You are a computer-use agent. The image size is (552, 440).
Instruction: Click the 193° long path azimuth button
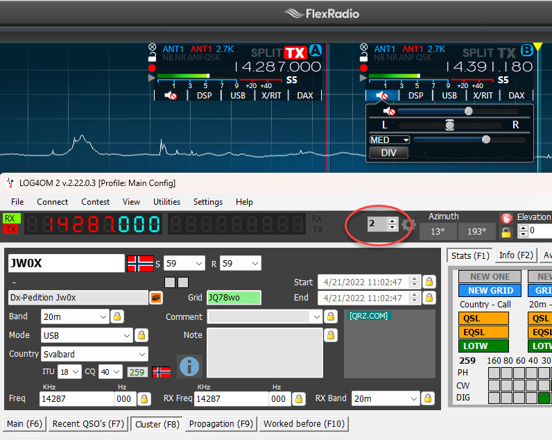[476, 231]
